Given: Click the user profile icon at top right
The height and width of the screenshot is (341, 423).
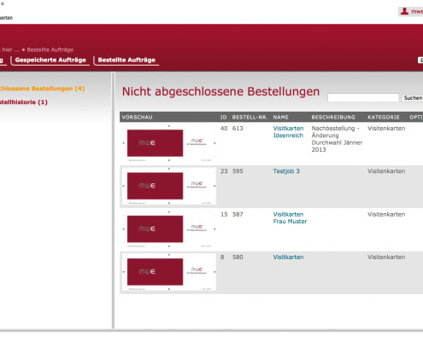Looking at the screenshot, I should (x=404, y=11).
